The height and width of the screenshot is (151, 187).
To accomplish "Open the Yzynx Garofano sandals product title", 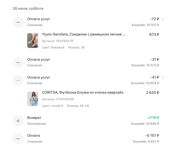I will tap(84, 34).
